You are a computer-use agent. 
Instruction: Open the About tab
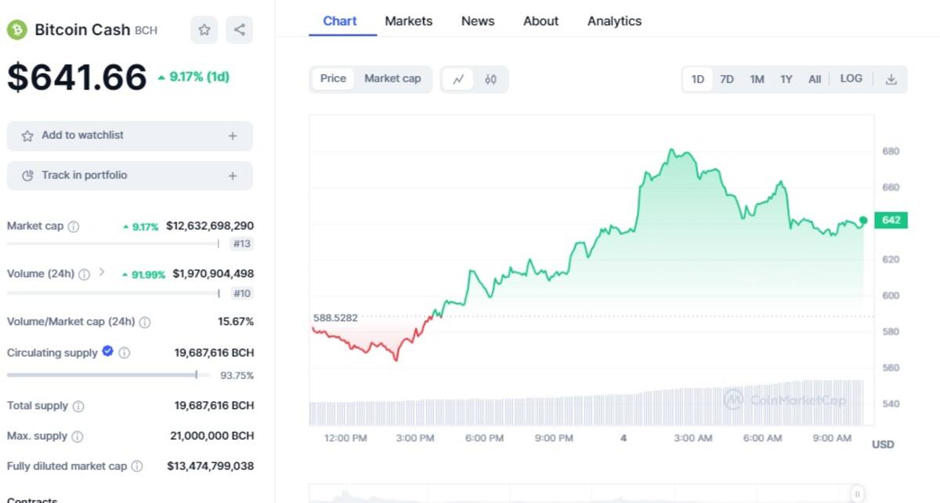pos(541,21)
